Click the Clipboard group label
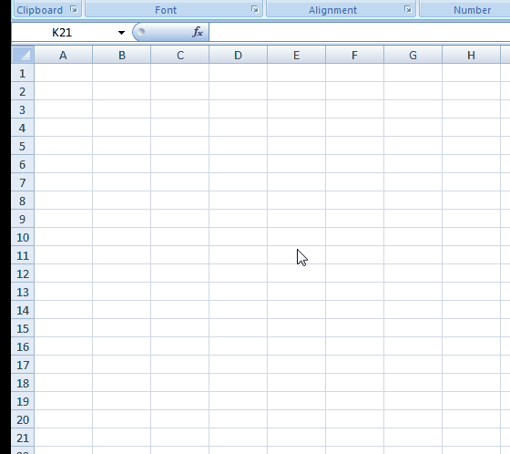This screenshot has height=454, width=510. (x=40, y=10)
